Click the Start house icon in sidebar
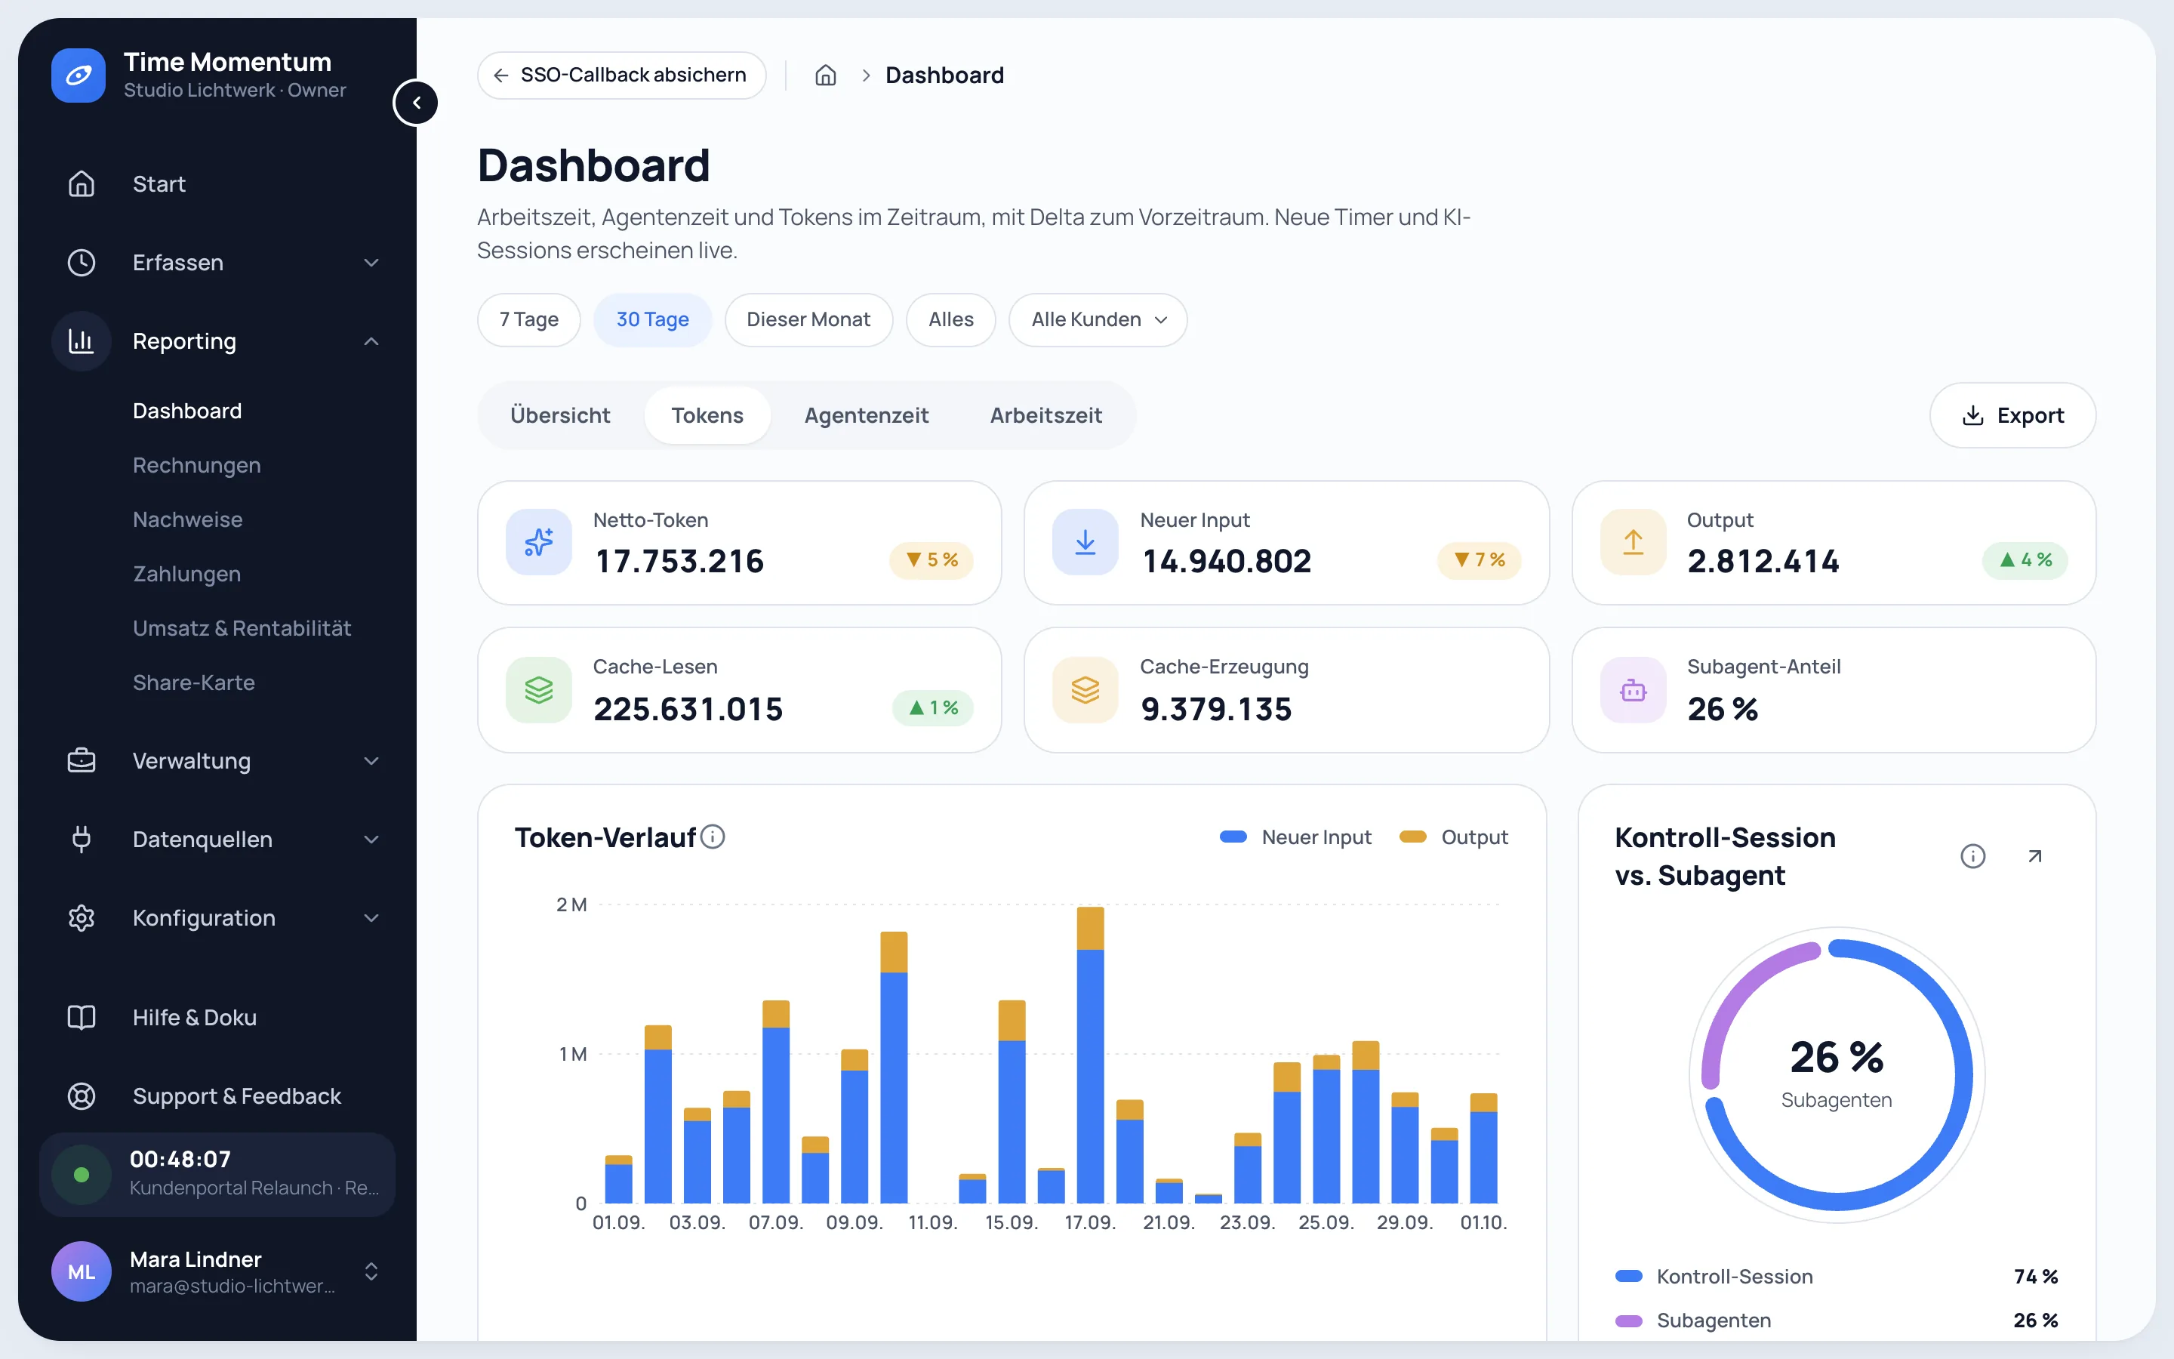Screen dimensions: 2174x1359 click(x=82, y=183)
